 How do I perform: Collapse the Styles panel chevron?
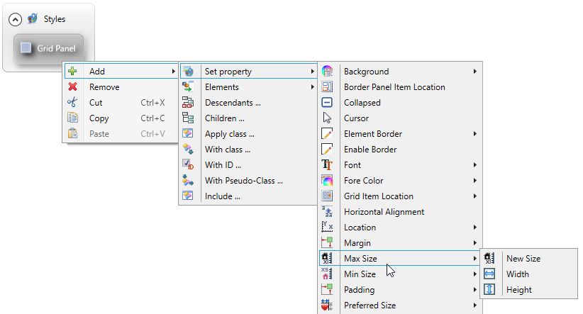click(16, 19)
